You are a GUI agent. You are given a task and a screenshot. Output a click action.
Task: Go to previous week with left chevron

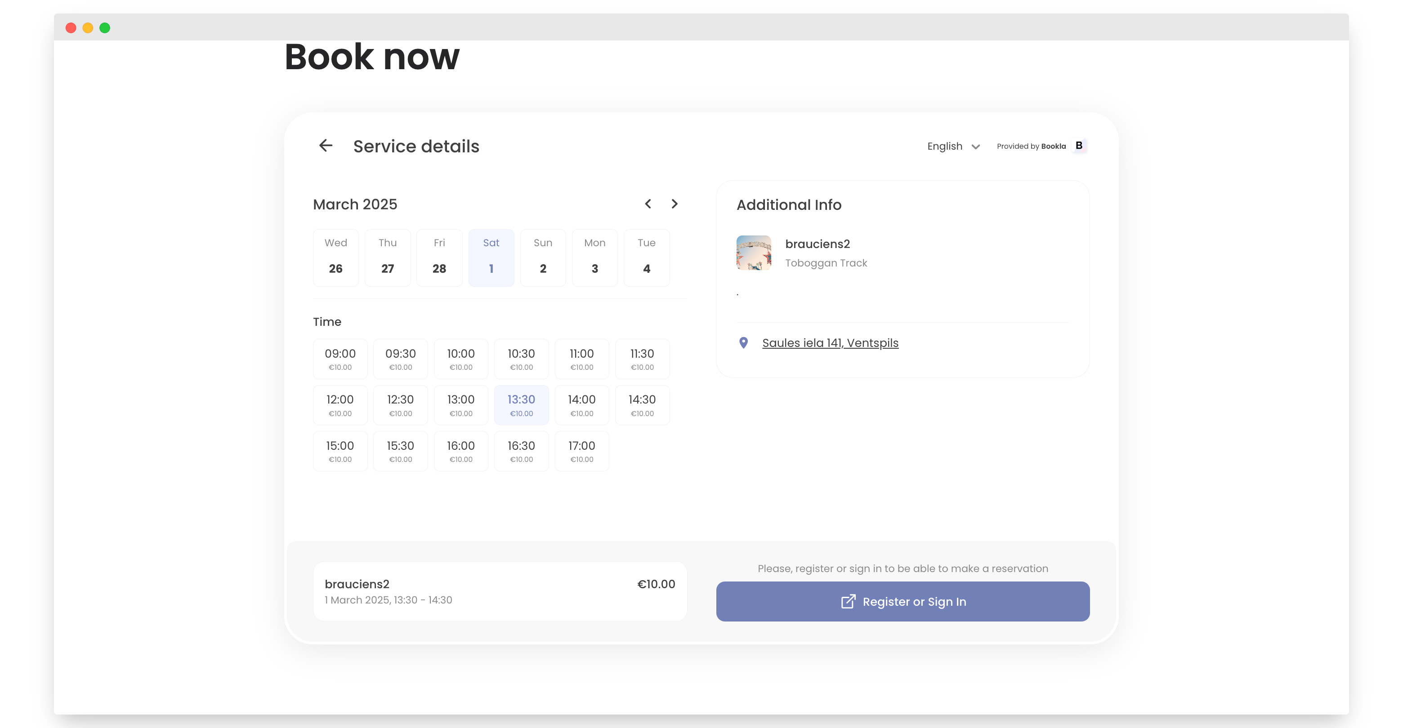click(648, 204)
